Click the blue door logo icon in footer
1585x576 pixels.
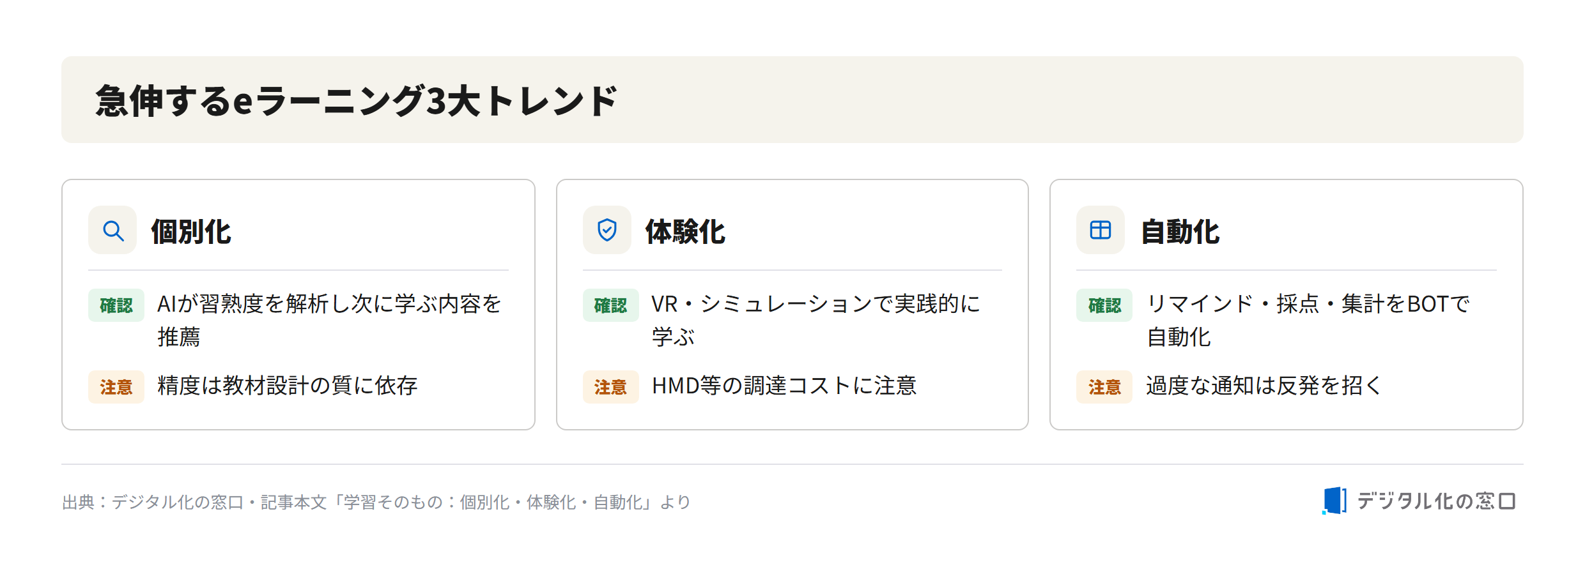coord(1334,501)
